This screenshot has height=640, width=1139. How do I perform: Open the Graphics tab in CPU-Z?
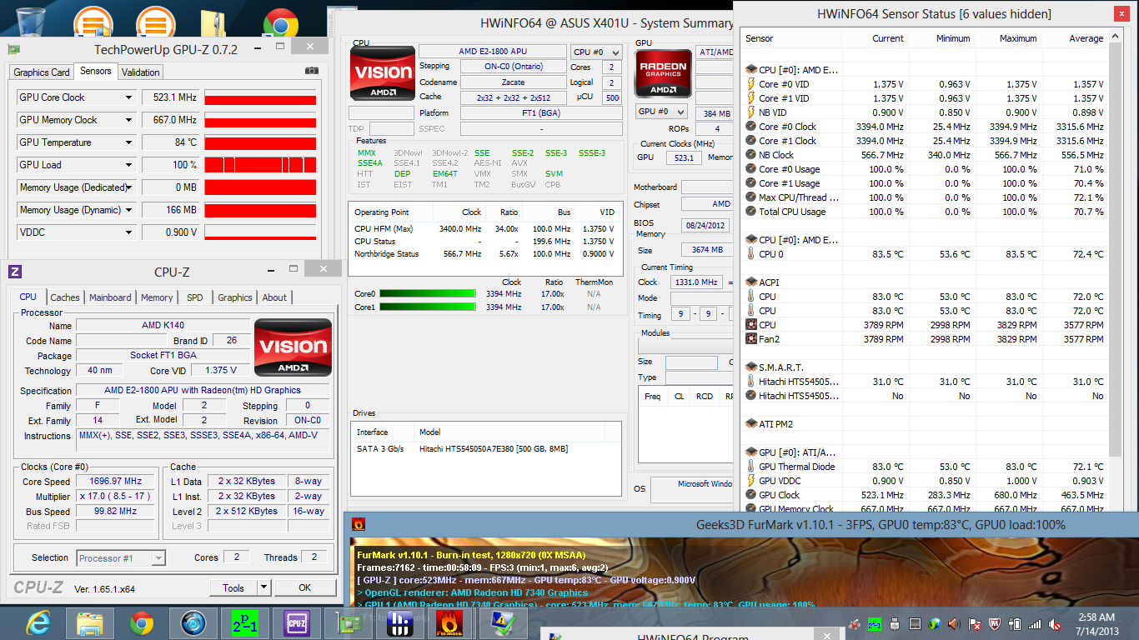tap(235, 297)
